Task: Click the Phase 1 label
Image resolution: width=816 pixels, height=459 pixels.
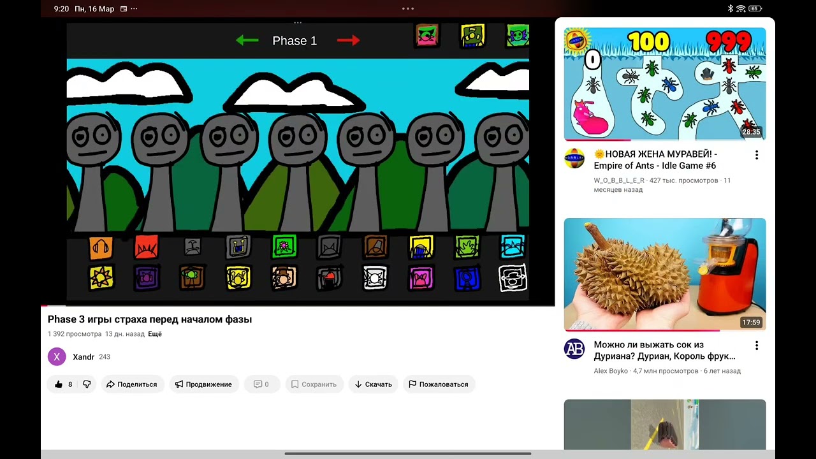Action: click(x=295, y=41)
